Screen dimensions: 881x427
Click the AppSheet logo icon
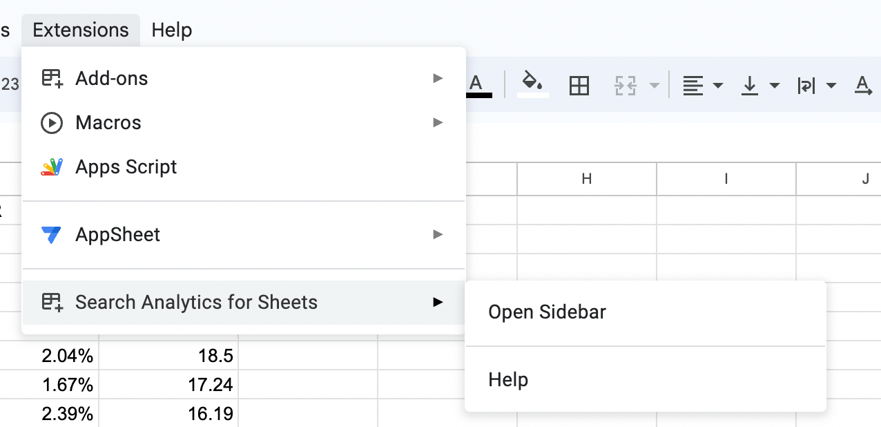(51, 235)
